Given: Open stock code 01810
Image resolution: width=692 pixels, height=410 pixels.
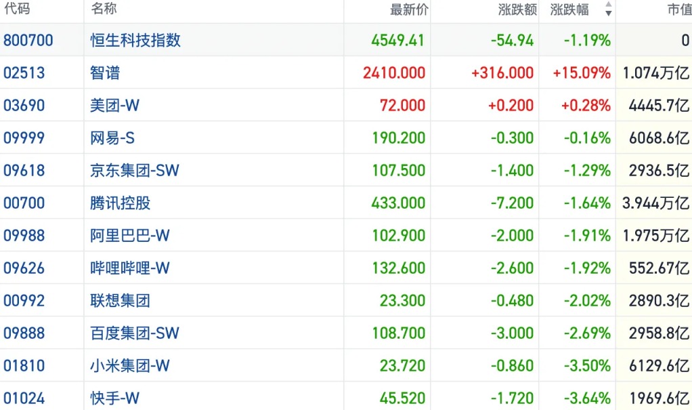Looking at the screenshot, I should (x=24, y=366).
